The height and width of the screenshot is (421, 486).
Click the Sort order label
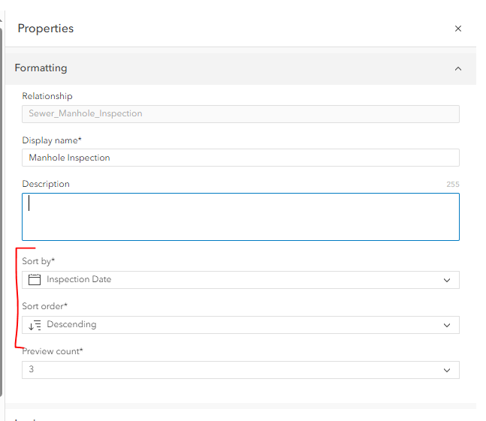coord(44,306)
